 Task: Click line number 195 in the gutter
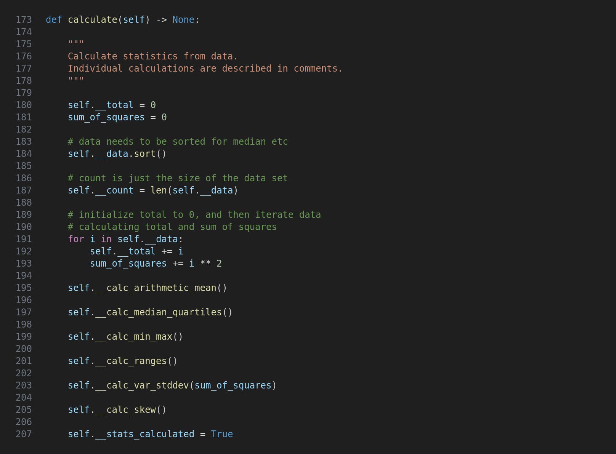pyautogui.click(x=24, y=288)
